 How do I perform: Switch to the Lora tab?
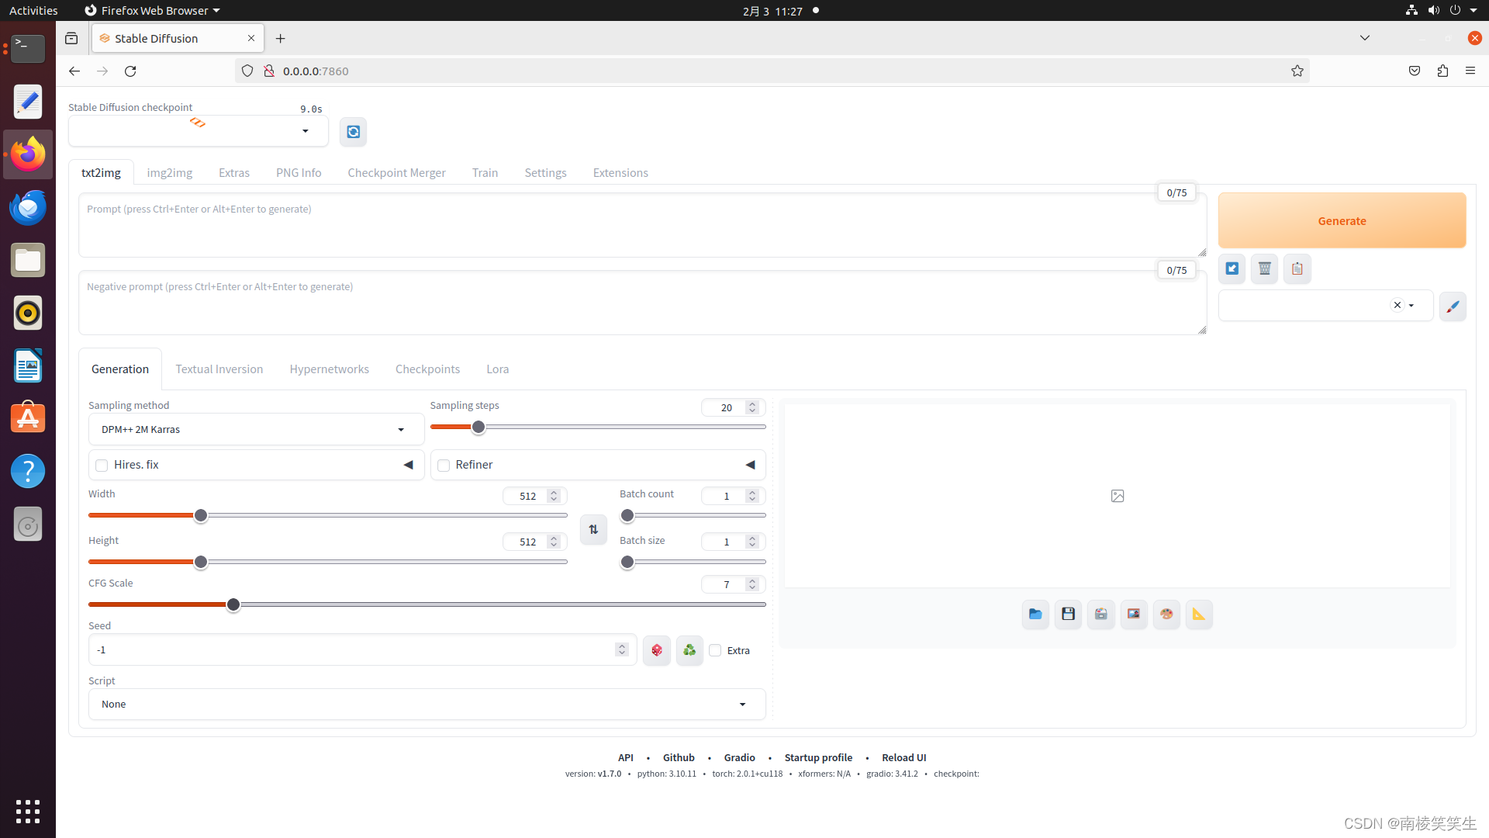click(498, 369)
